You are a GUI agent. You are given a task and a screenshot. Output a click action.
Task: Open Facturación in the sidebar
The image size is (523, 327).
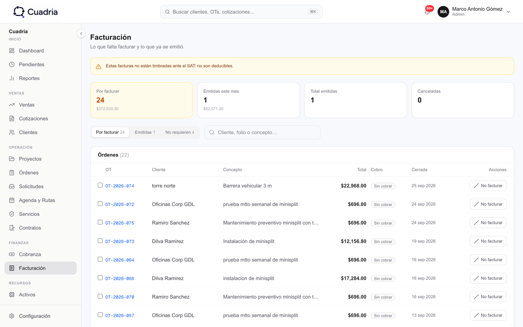[x=41, y=268]
